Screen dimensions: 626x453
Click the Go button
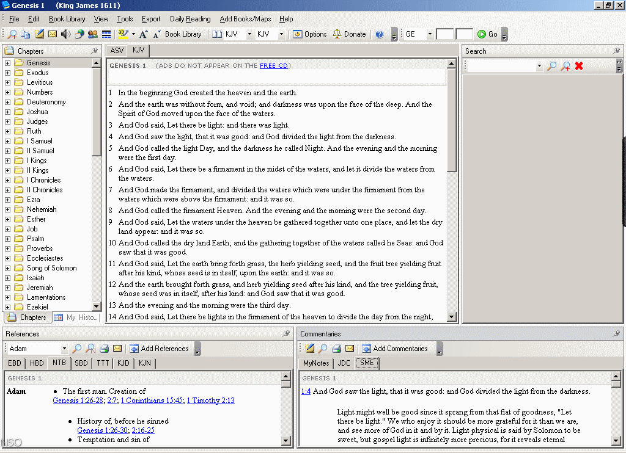coord(487,34)
